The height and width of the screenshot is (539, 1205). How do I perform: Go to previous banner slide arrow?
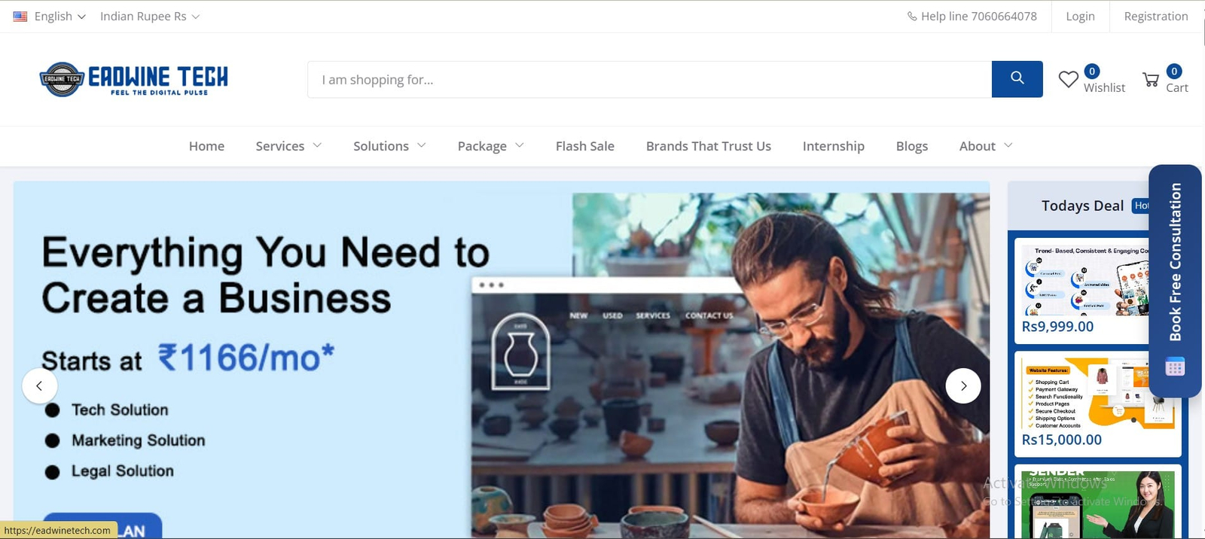pos(39,386)
